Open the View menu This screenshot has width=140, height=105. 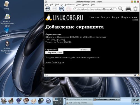pos(57,4)
